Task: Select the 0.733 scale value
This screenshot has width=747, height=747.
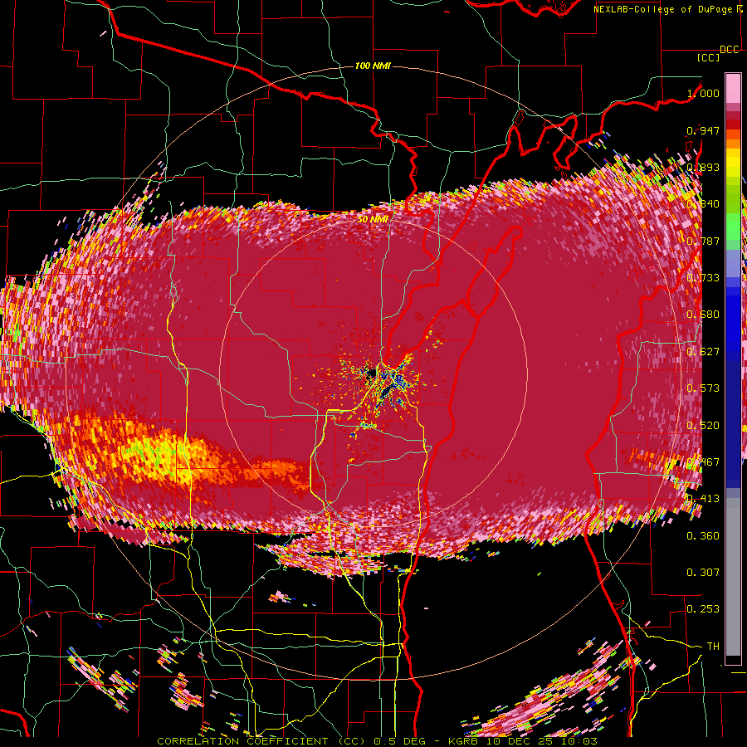Action: [x=703, y=278]
